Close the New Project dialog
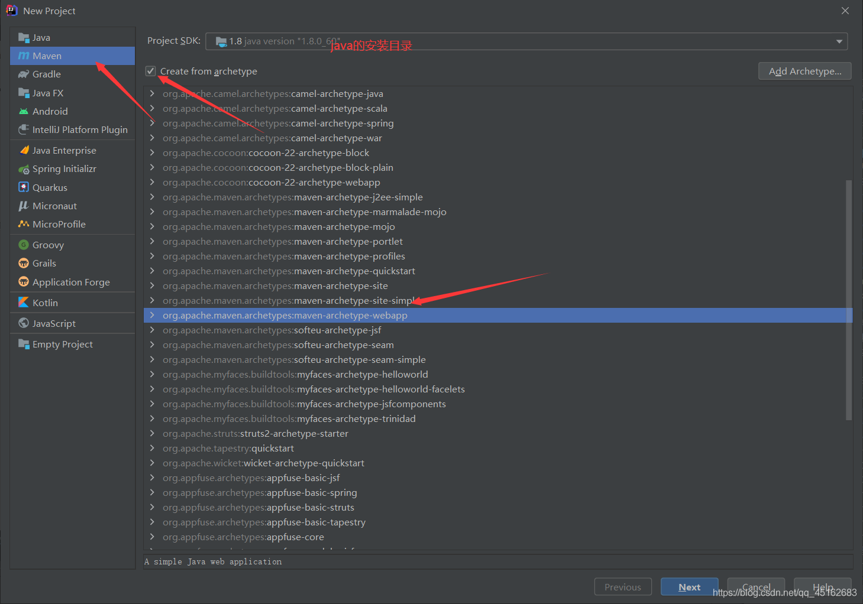 click(x=845, y=11)
